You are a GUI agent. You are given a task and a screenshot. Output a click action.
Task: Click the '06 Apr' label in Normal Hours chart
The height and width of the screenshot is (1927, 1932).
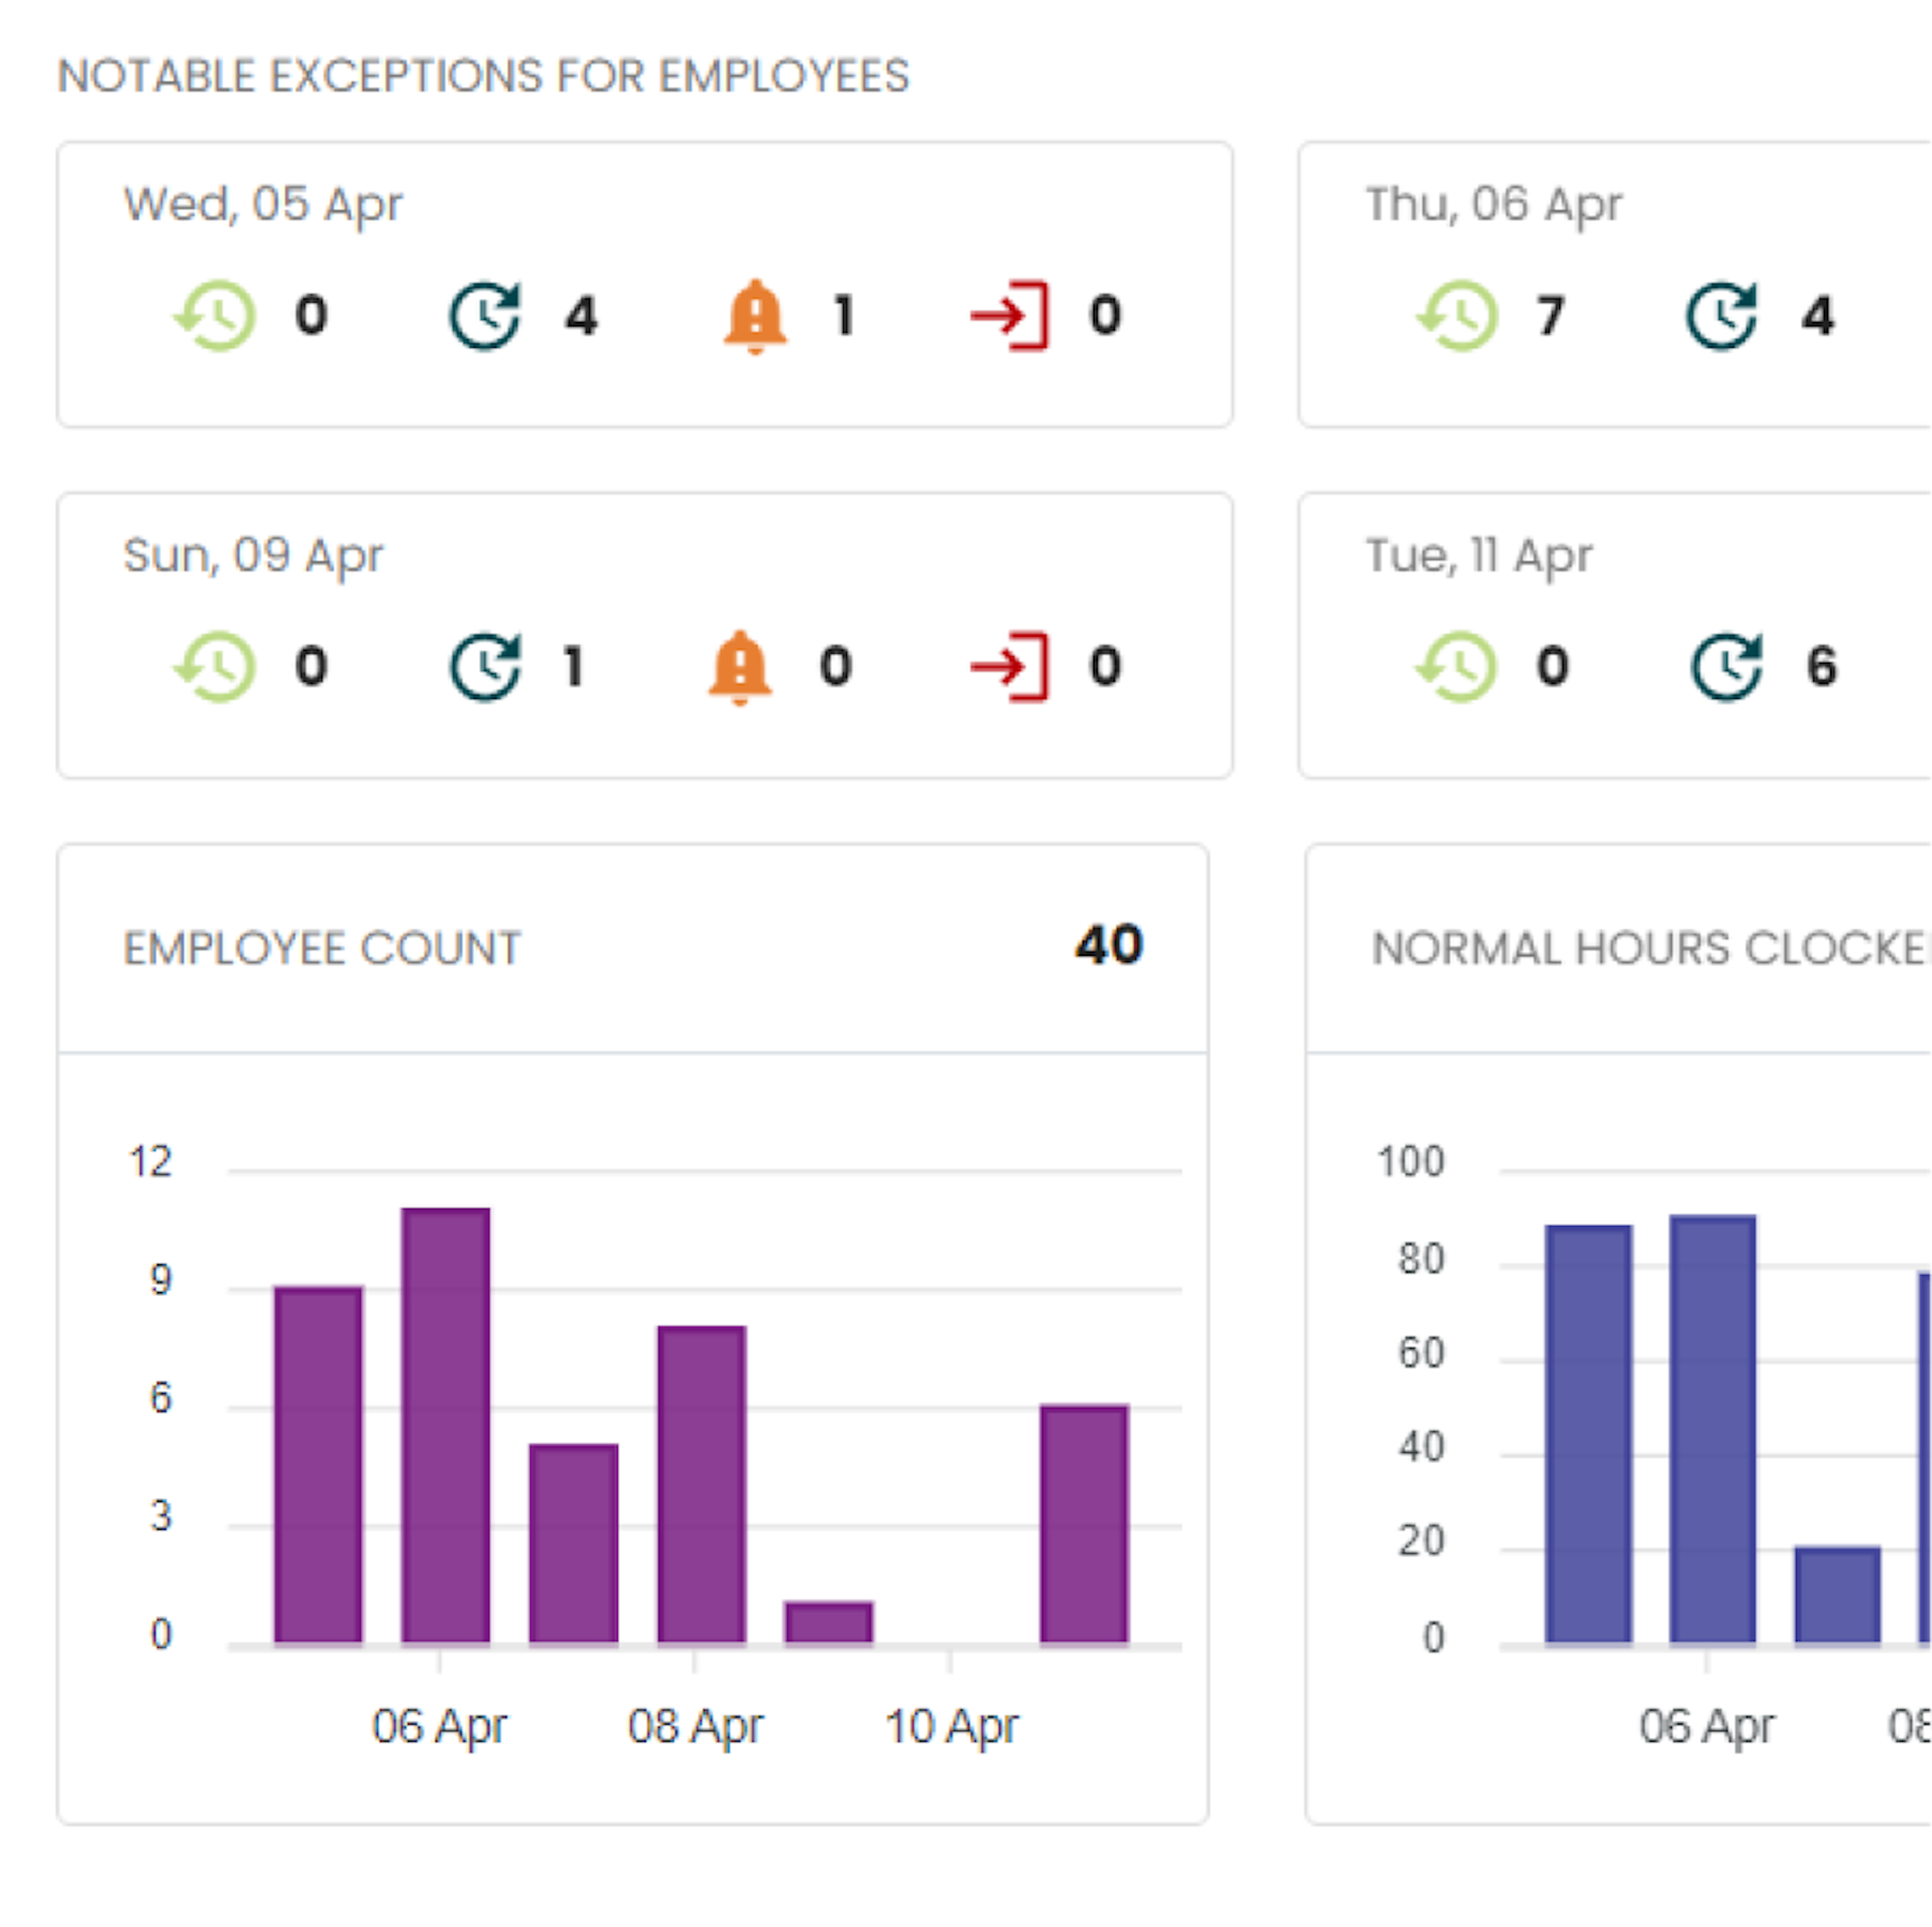click(1707, 1727)
